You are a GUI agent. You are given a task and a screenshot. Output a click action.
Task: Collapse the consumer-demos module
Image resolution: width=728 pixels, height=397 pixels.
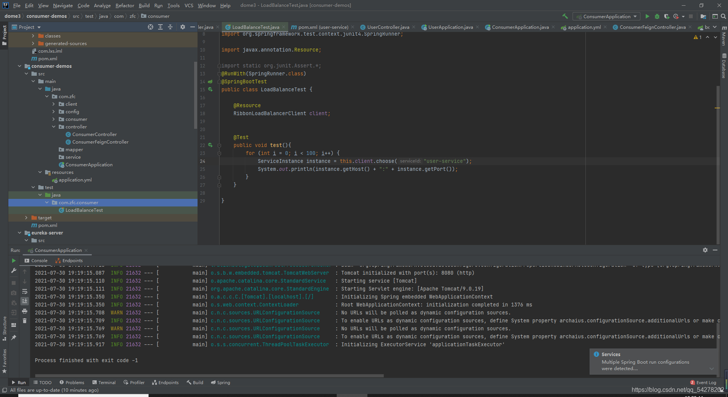[x=19, y=66]
